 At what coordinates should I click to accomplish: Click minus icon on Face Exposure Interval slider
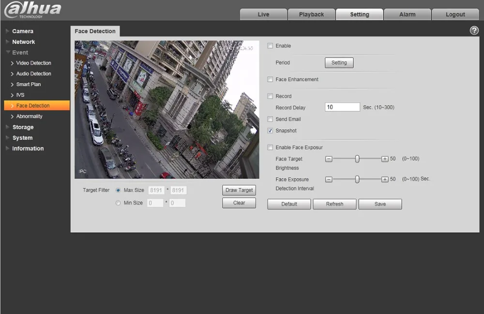point(329,179)
